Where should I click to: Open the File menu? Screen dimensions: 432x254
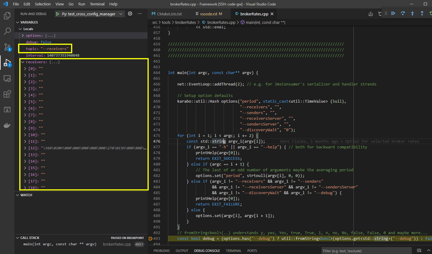(x=16, y=4)
